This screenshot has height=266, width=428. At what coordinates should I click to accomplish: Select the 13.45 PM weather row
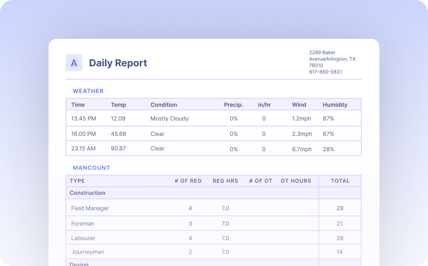[162, 118]
